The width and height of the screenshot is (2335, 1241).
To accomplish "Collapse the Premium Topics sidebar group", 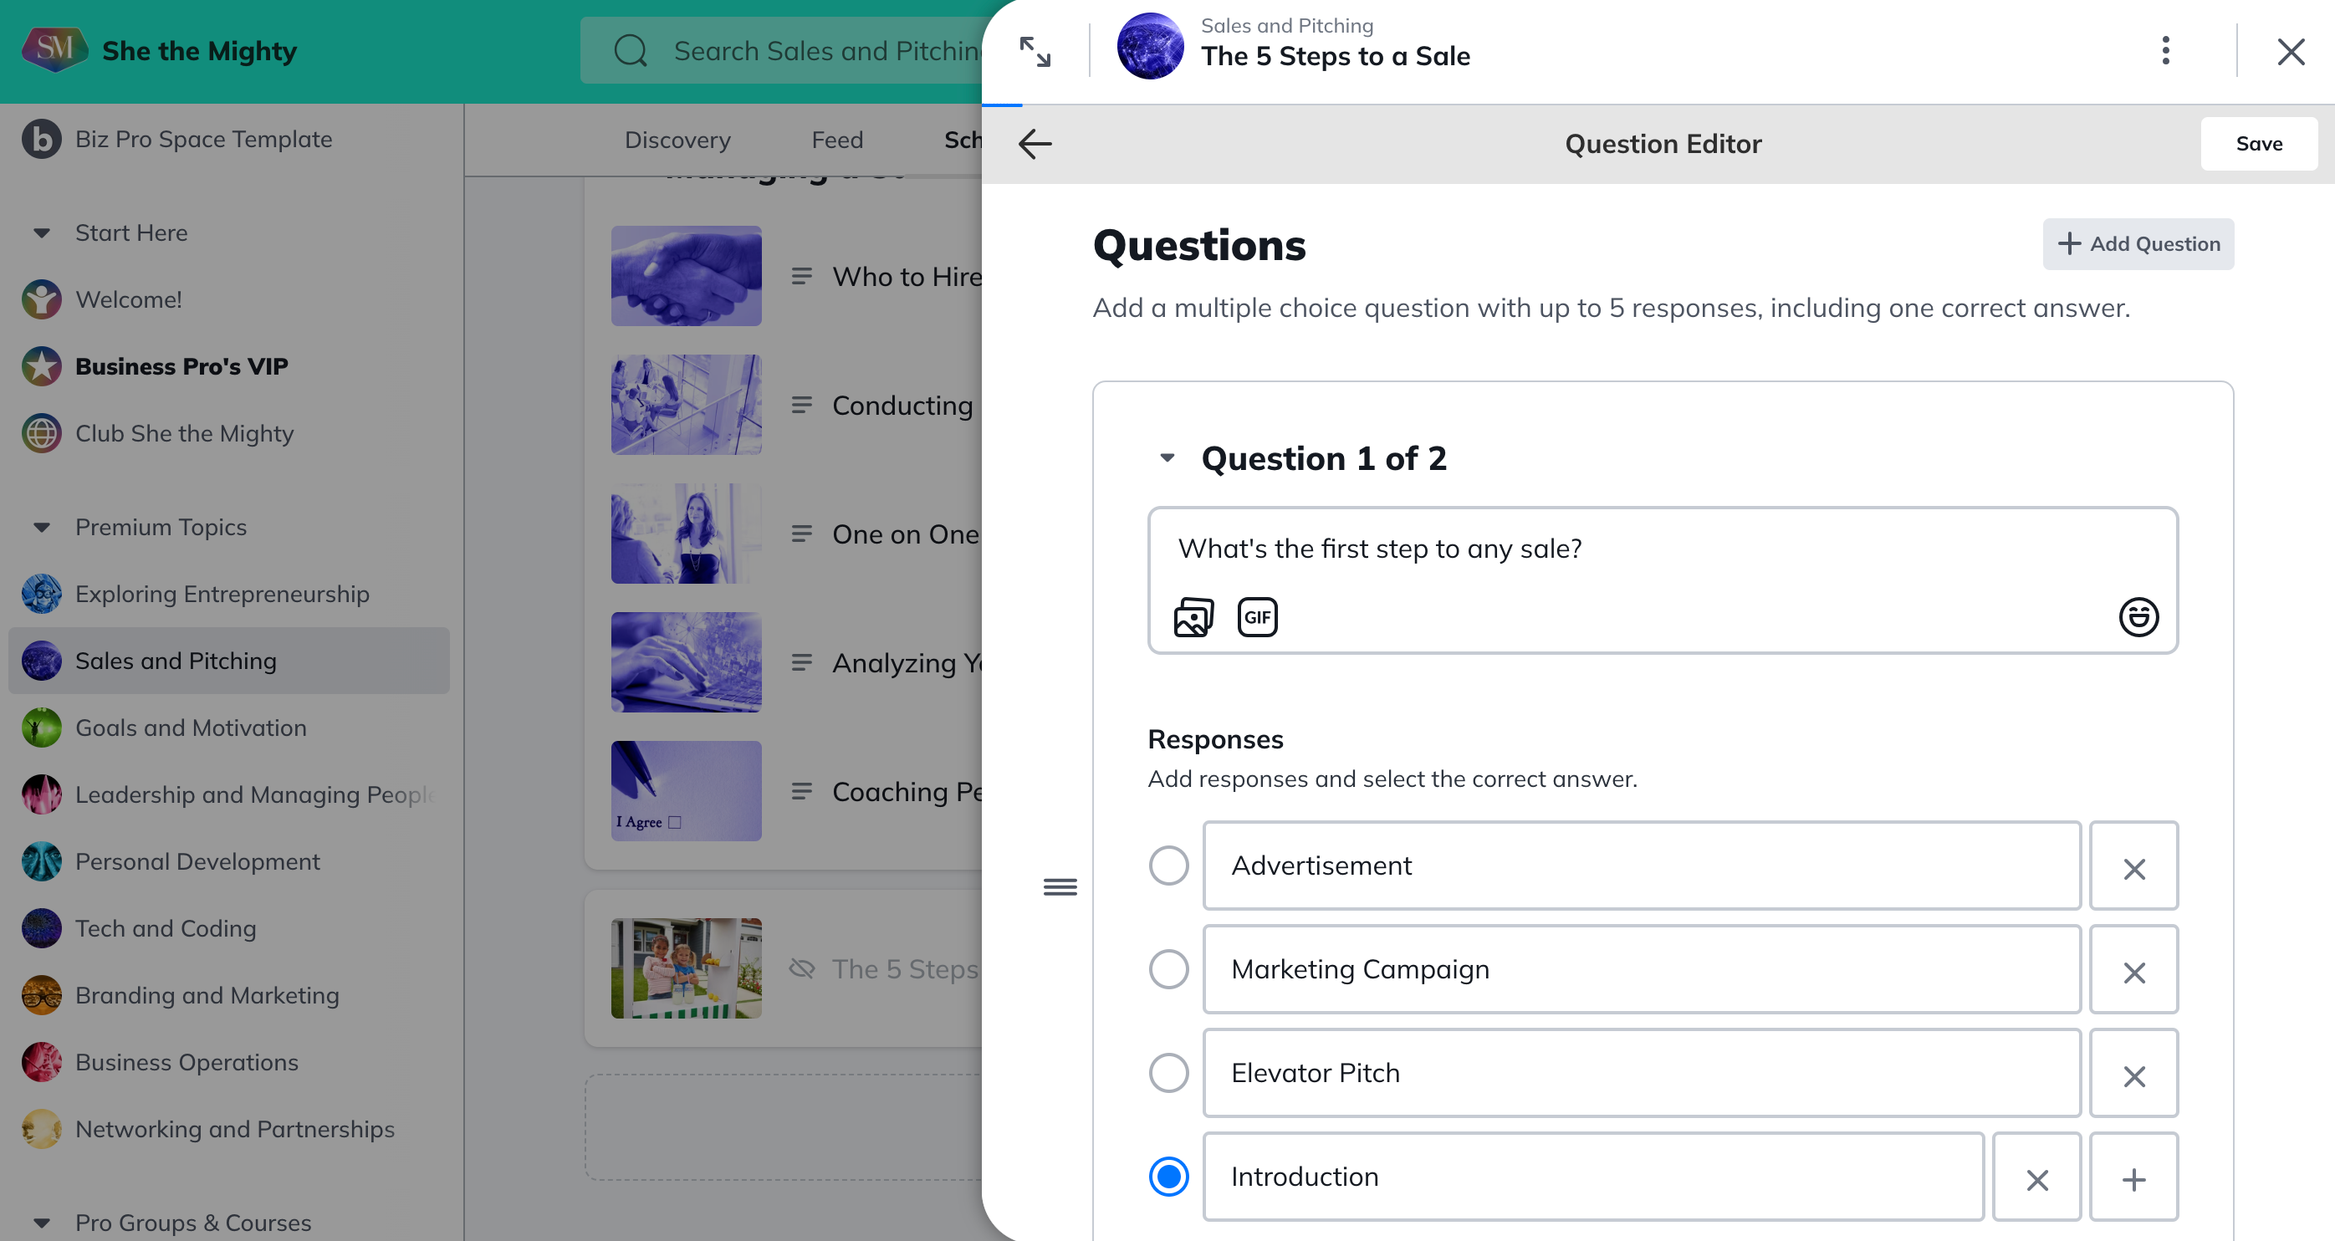I will coord(42,527).
